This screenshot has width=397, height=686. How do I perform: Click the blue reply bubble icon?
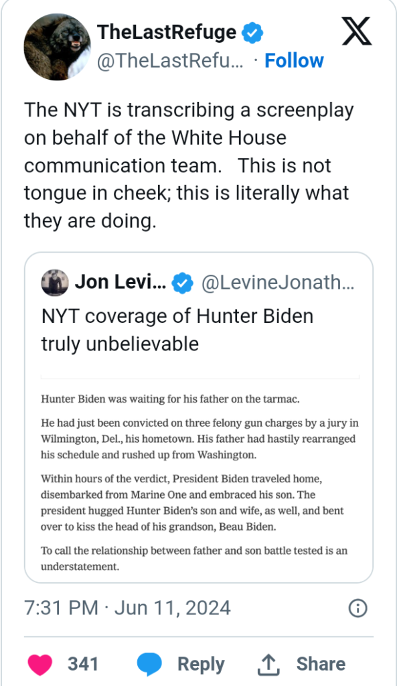click(x=149, y=665)
